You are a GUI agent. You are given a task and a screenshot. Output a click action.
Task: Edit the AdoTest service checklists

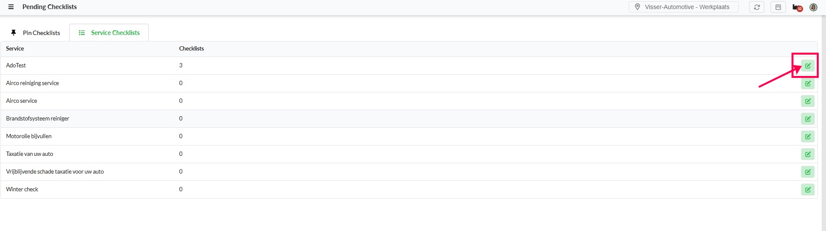pos(807,66)
